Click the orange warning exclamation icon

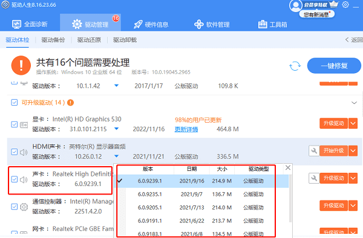(21, 65)
